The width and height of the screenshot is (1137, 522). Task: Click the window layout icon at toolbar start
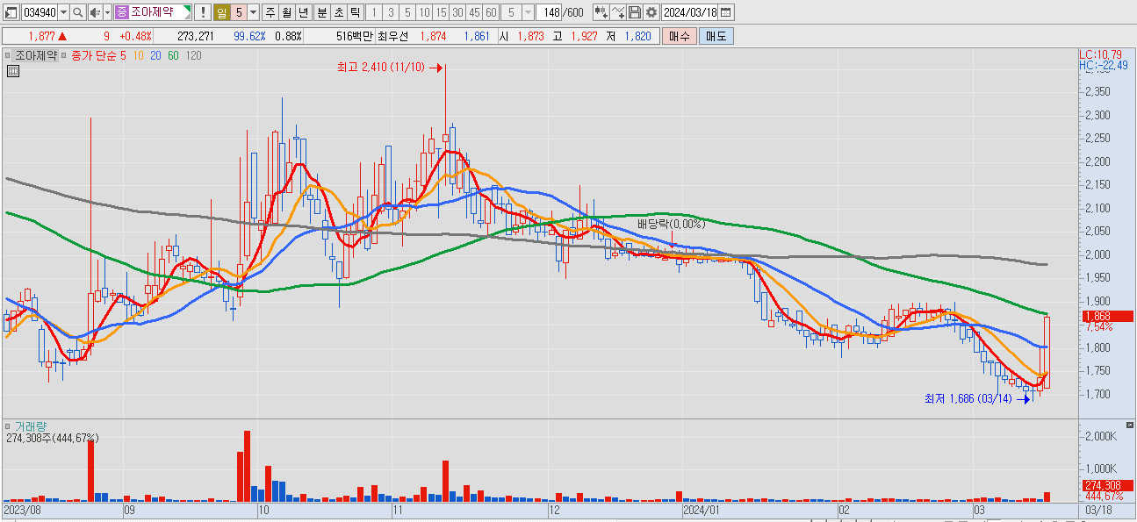click(x=11, y=12)
